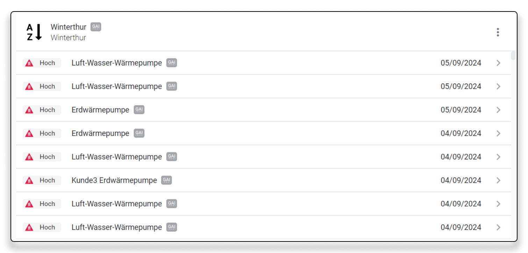
Task: Click the A-Z sort icon
Action: (x=34, y=32)
